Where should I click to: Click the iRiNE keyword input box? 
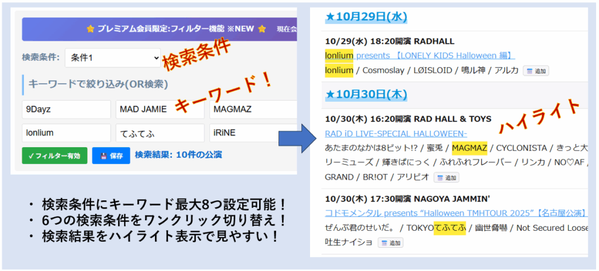coord(253,133)
